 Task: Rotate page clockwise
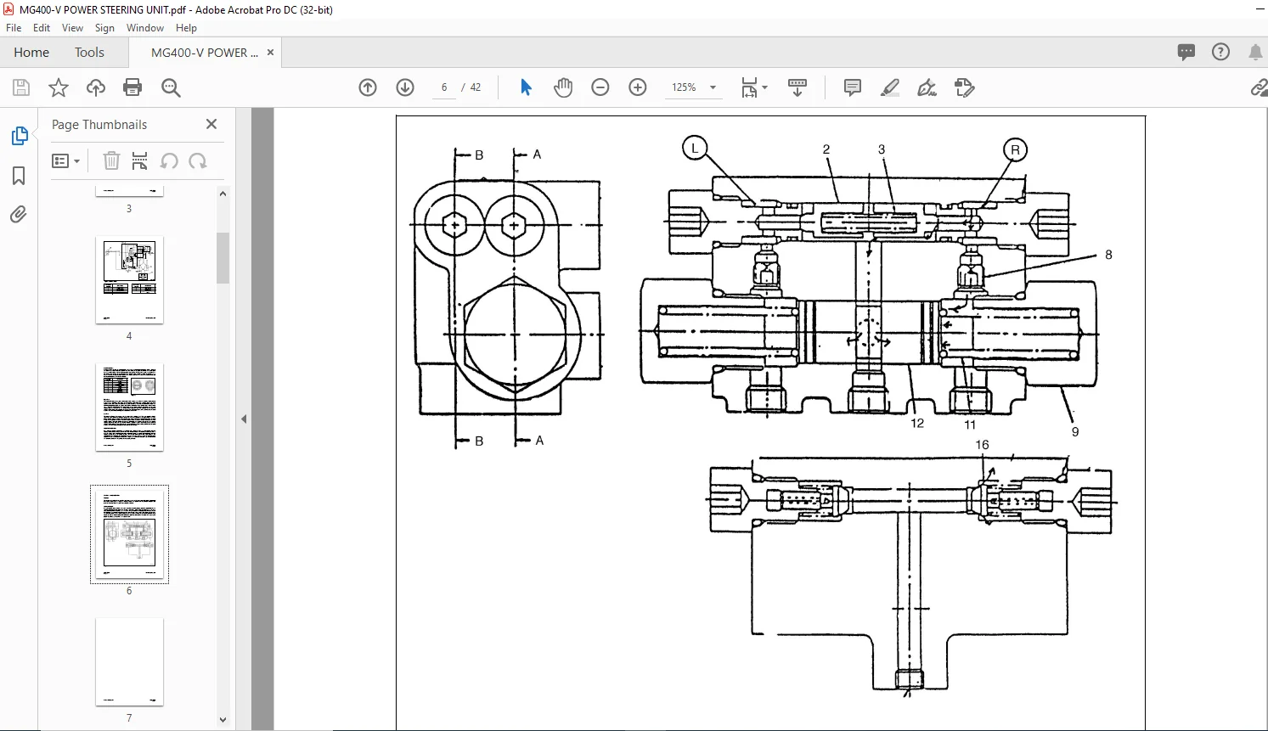[198, 160]
